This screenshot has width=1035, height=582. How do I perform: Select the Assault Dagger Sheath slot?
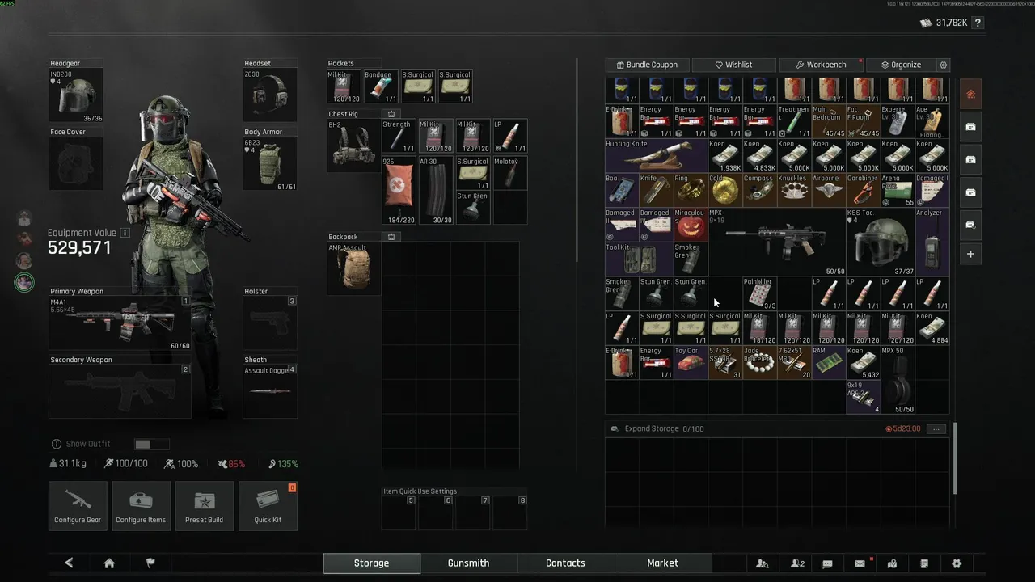270,391
